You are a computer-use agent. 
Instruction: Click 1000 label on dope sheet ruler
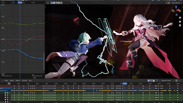pyautogui.click(x=56, y=84)
